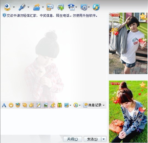This screenshot has width=148, height=143.
Task: Send a window shake nudge
Action: [x=25, y=105]
